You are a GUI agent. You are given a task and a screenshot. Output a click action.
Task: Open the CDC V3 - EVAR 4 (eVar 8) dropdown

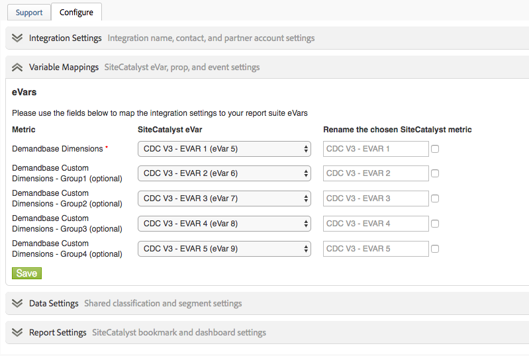224,224
